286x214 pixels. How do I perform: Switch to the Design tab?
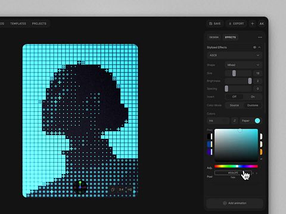point(214,37)
